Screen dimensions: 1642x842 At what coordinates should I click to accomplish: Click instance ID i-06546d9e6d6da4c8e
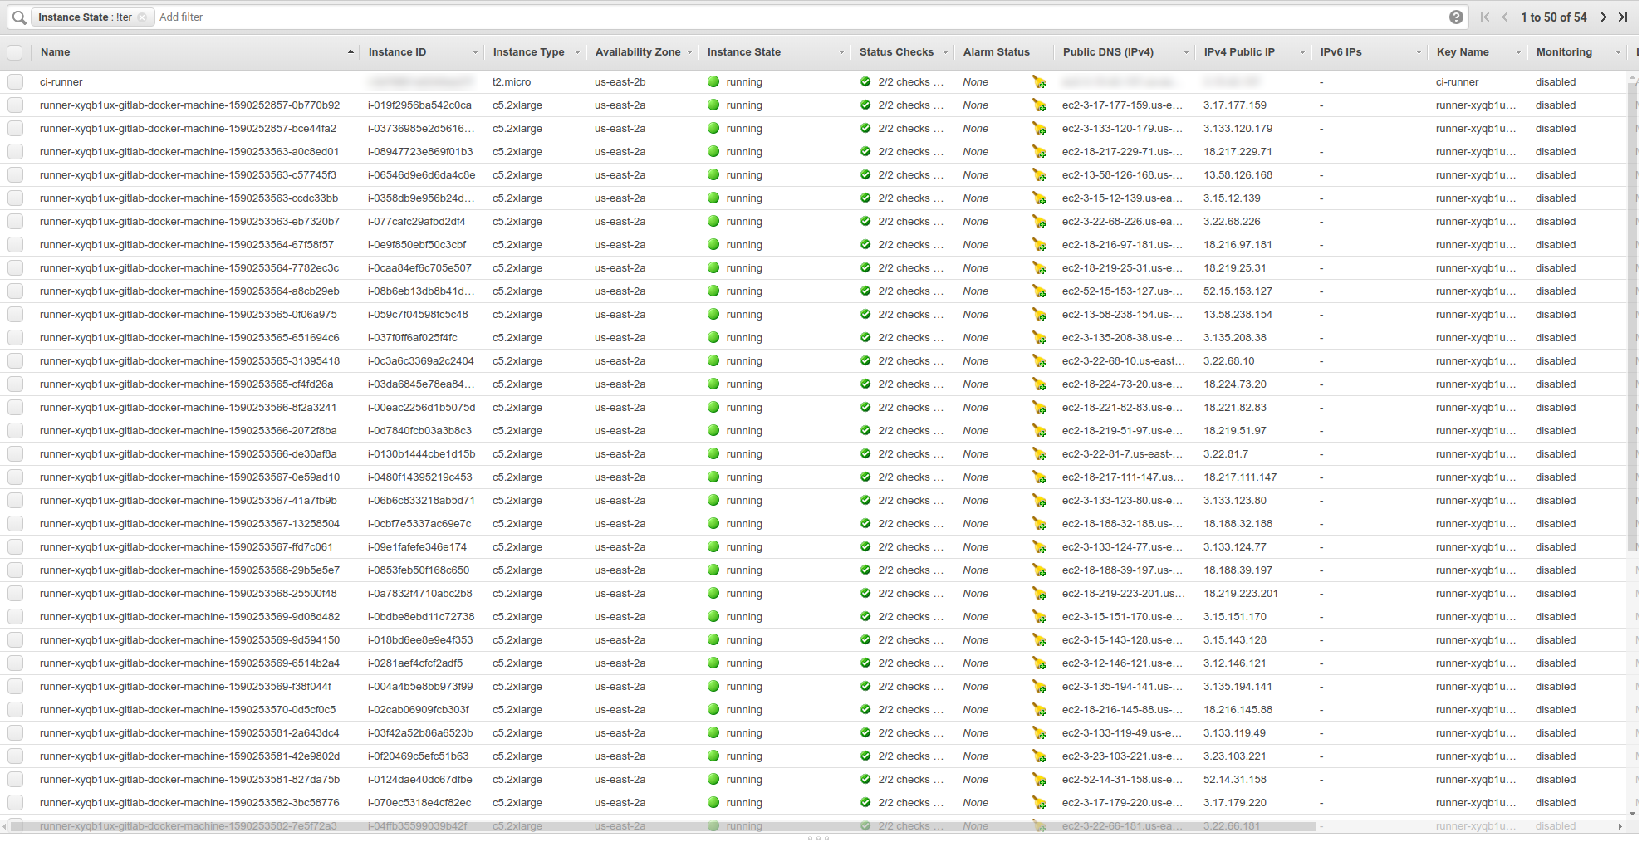click(421, 175)
